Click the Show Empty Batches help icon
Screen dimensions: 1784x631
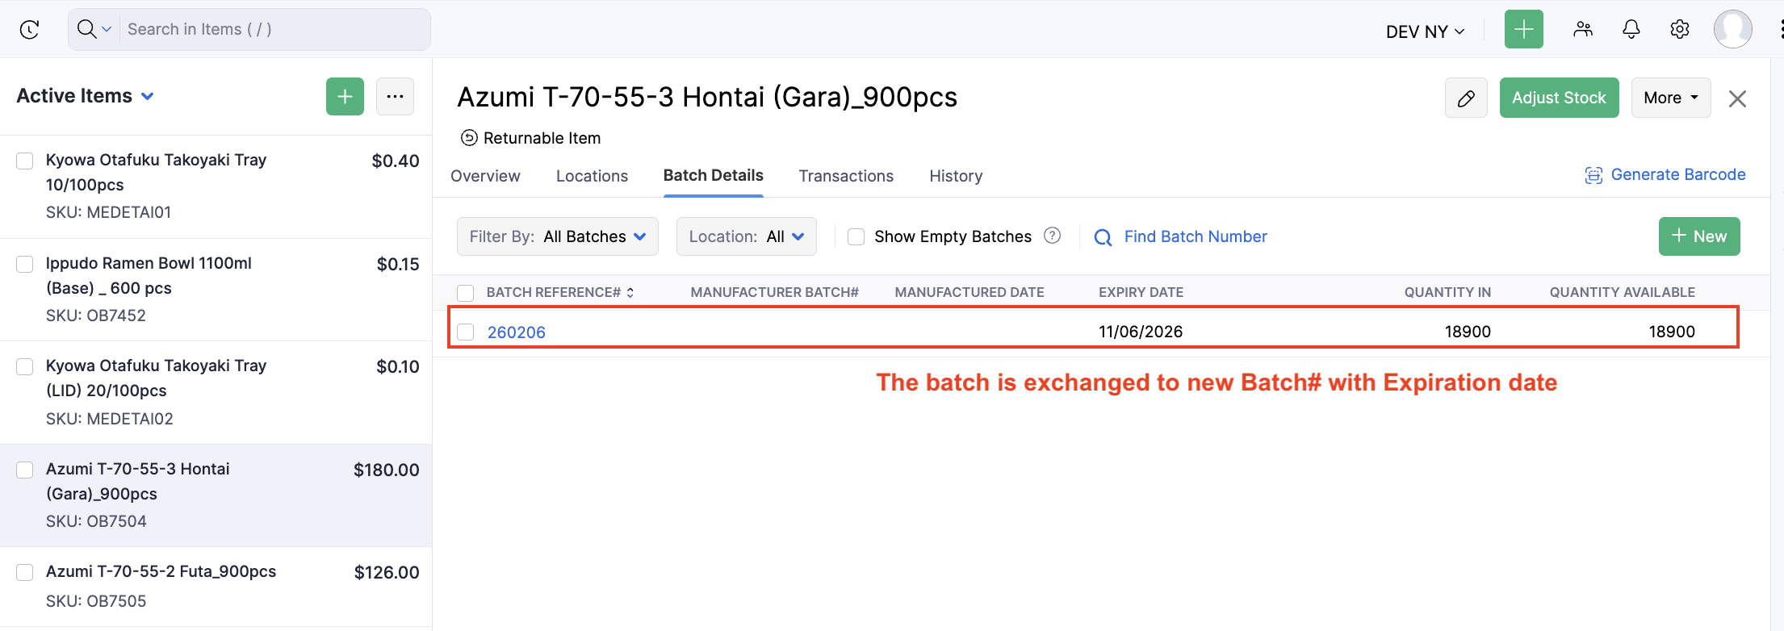(x=1052, y=236)
